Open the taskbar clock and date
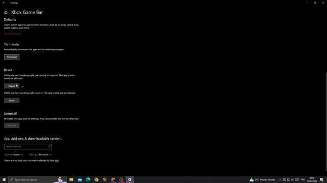327x183 pixels. pyautogui.click(x=312, y=179)
